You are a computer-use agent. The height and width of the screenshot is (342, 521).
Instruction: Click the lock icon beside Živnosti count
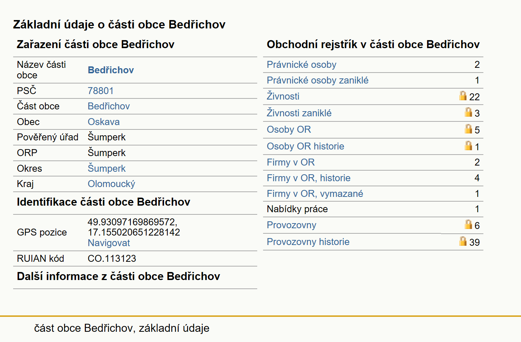coord(463,96)
